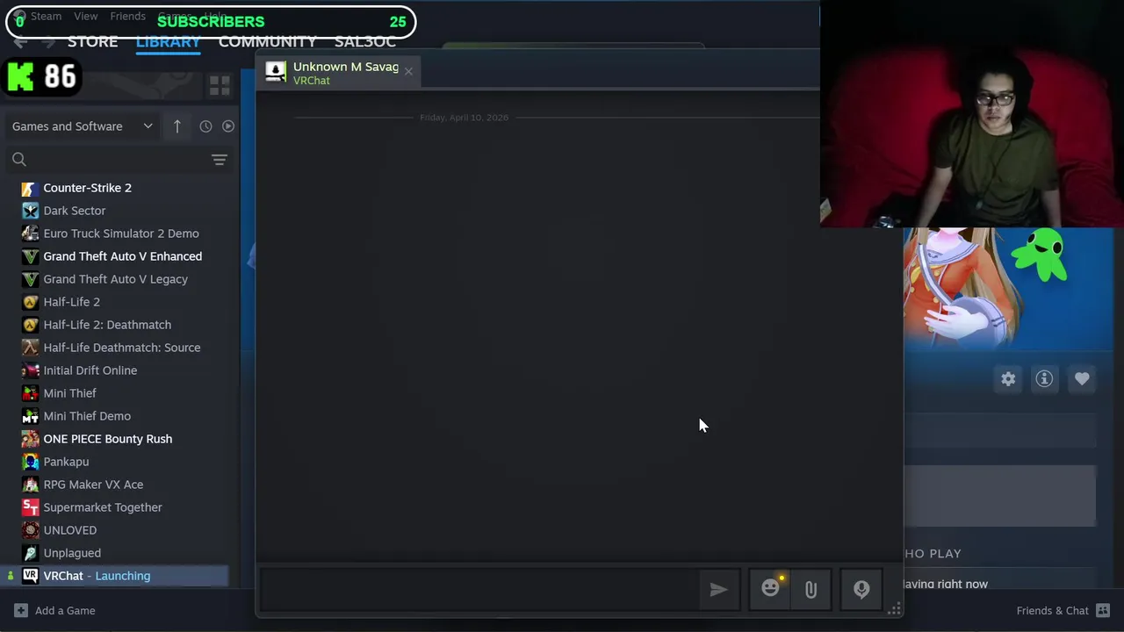Close the Unknown M Savage chat tab
Image resolution: width=1124 pixels, height=632 pixels.
coord(408,71)
